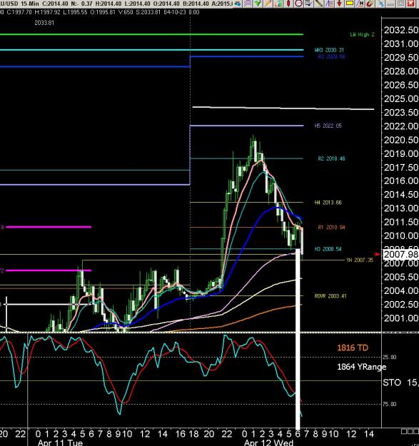Click the blue pin icon in toolbar

point(380,4)
